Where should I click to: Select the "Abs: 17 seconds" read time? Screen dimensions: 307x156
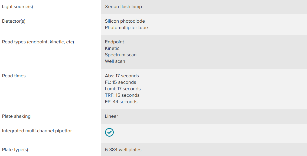122,76
